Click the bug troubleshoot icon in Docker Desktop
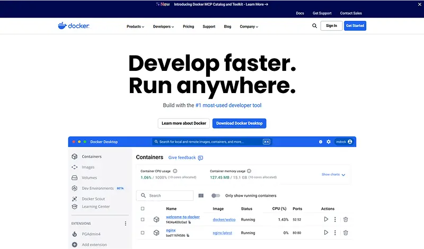Image resolution: width=424 pixels, height=249 pixels. (x=320, y=142)
